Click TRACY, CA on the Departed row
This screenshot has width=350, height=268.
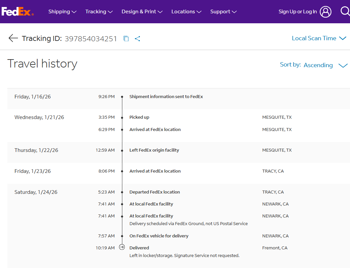coord(273,192)
